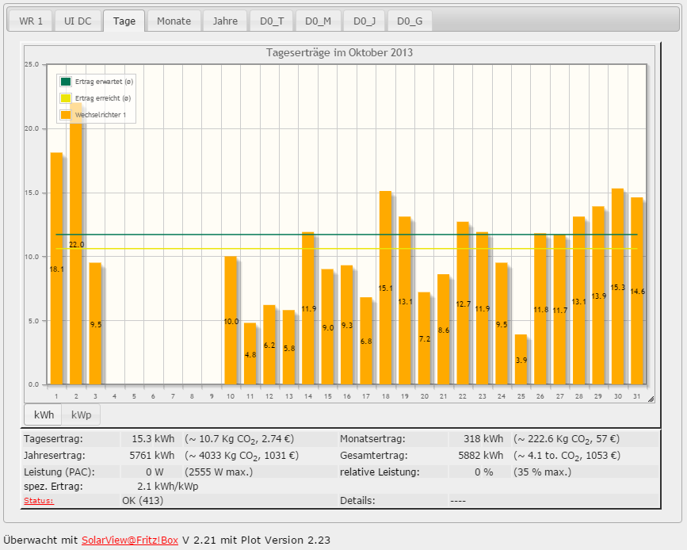Image resolution: width=687 pixels, height=550 pixels.
Task: Click the 7.2 bar for day 20
Action: tap(424, 338)
